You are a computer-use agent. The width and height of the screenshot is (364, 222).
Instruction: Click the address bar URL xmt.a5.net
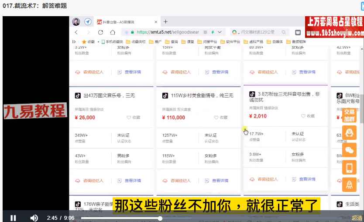click(x=168, y=32)
